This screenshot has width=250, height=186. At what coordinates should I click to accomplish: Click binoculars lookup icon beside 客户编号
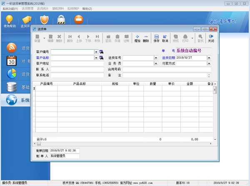(101, 52)
